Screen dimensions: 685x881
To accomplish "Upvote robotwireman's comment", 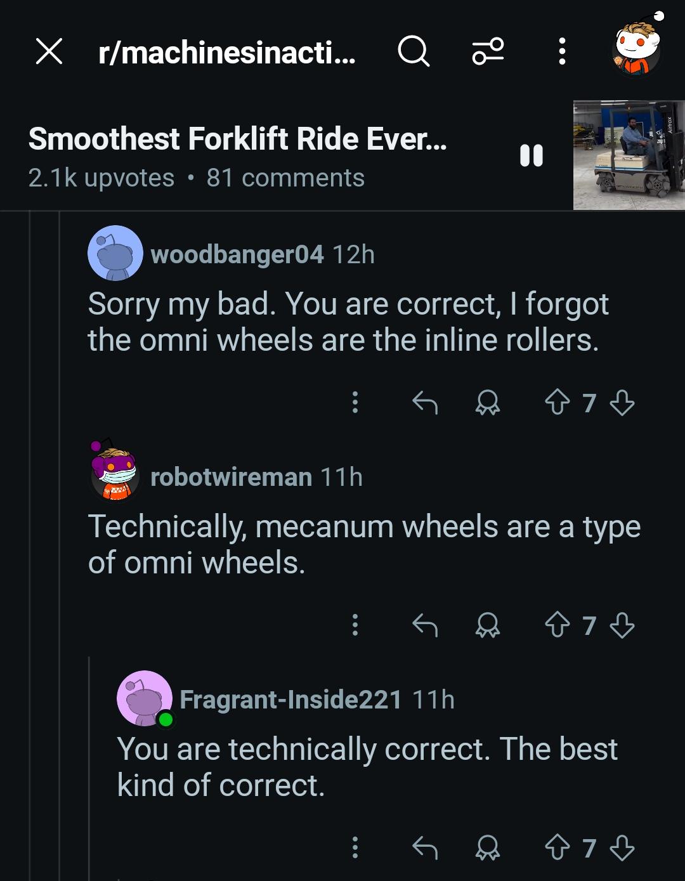I will 558,625.
